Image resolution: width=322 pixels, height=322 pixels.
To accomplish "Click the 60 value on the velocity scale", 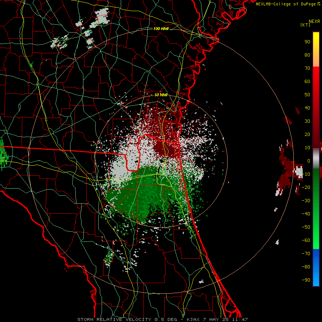I will [307, 81].
